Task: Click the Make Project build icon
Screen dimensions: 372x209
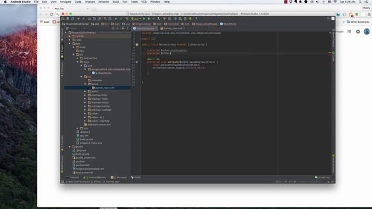Action: coord(127,19)
